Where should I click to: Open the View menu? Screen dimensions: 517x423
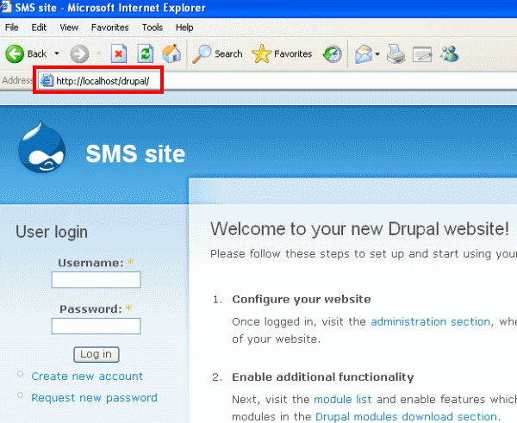69,28
